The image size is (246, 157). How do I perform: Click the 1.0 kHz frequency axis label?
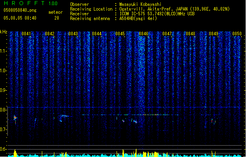click(x=3, y=71)
